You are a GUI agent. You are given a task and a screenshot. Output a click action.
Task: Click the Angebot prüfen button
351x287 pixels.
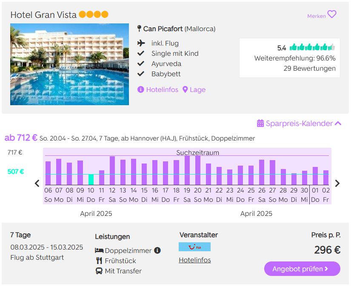(x=302, y=269)
